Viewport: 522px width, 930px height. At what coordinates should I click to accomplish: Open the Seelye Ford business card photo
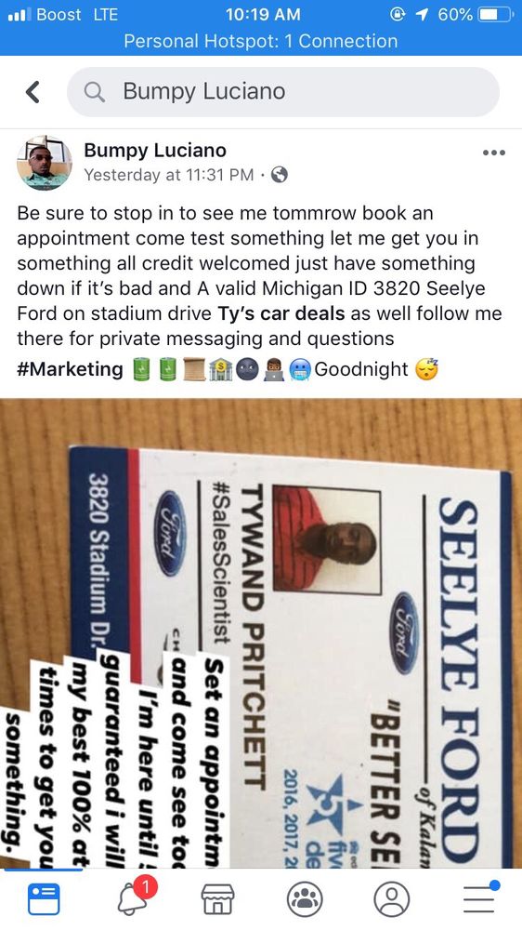tap(261, 633)
